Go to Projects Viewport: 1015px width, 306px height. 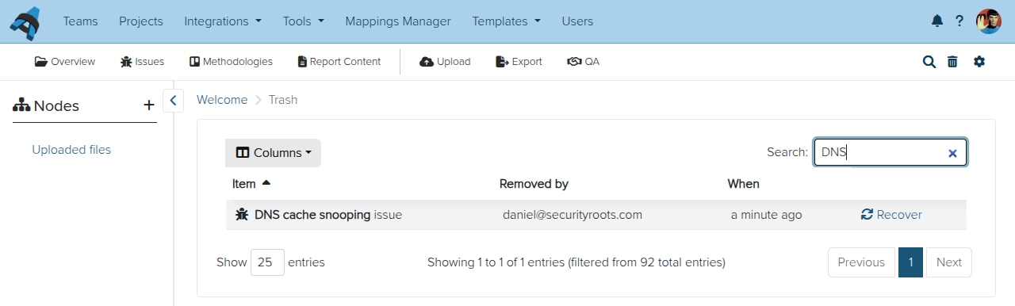point(141,21)
